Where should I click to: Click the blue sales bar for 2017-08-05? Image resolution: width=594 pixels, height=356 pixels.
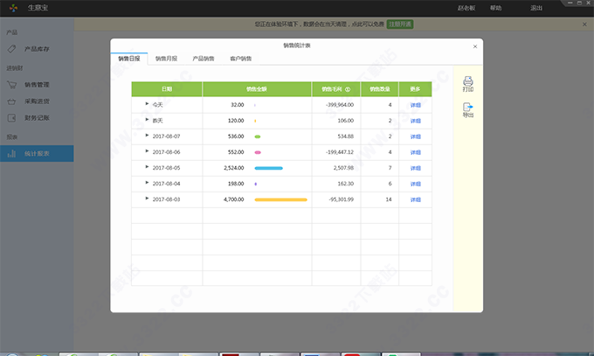tap(268, 168)
